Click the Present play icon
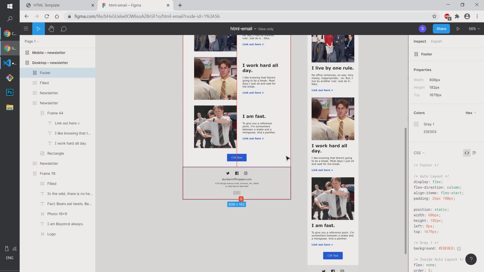This screenshot has width=484, height=272. point(458,29)
